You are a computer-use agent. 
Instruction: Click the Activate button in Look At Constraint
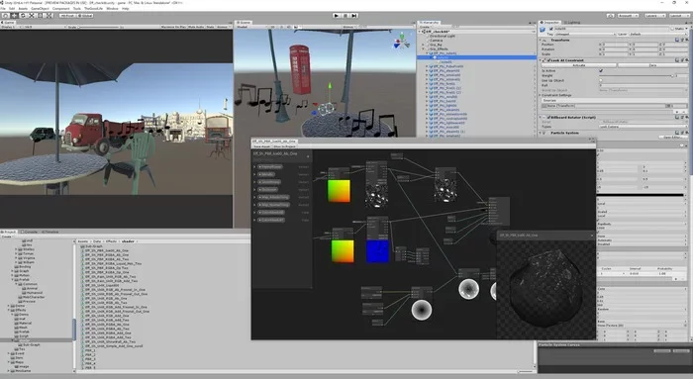(579, 65)
